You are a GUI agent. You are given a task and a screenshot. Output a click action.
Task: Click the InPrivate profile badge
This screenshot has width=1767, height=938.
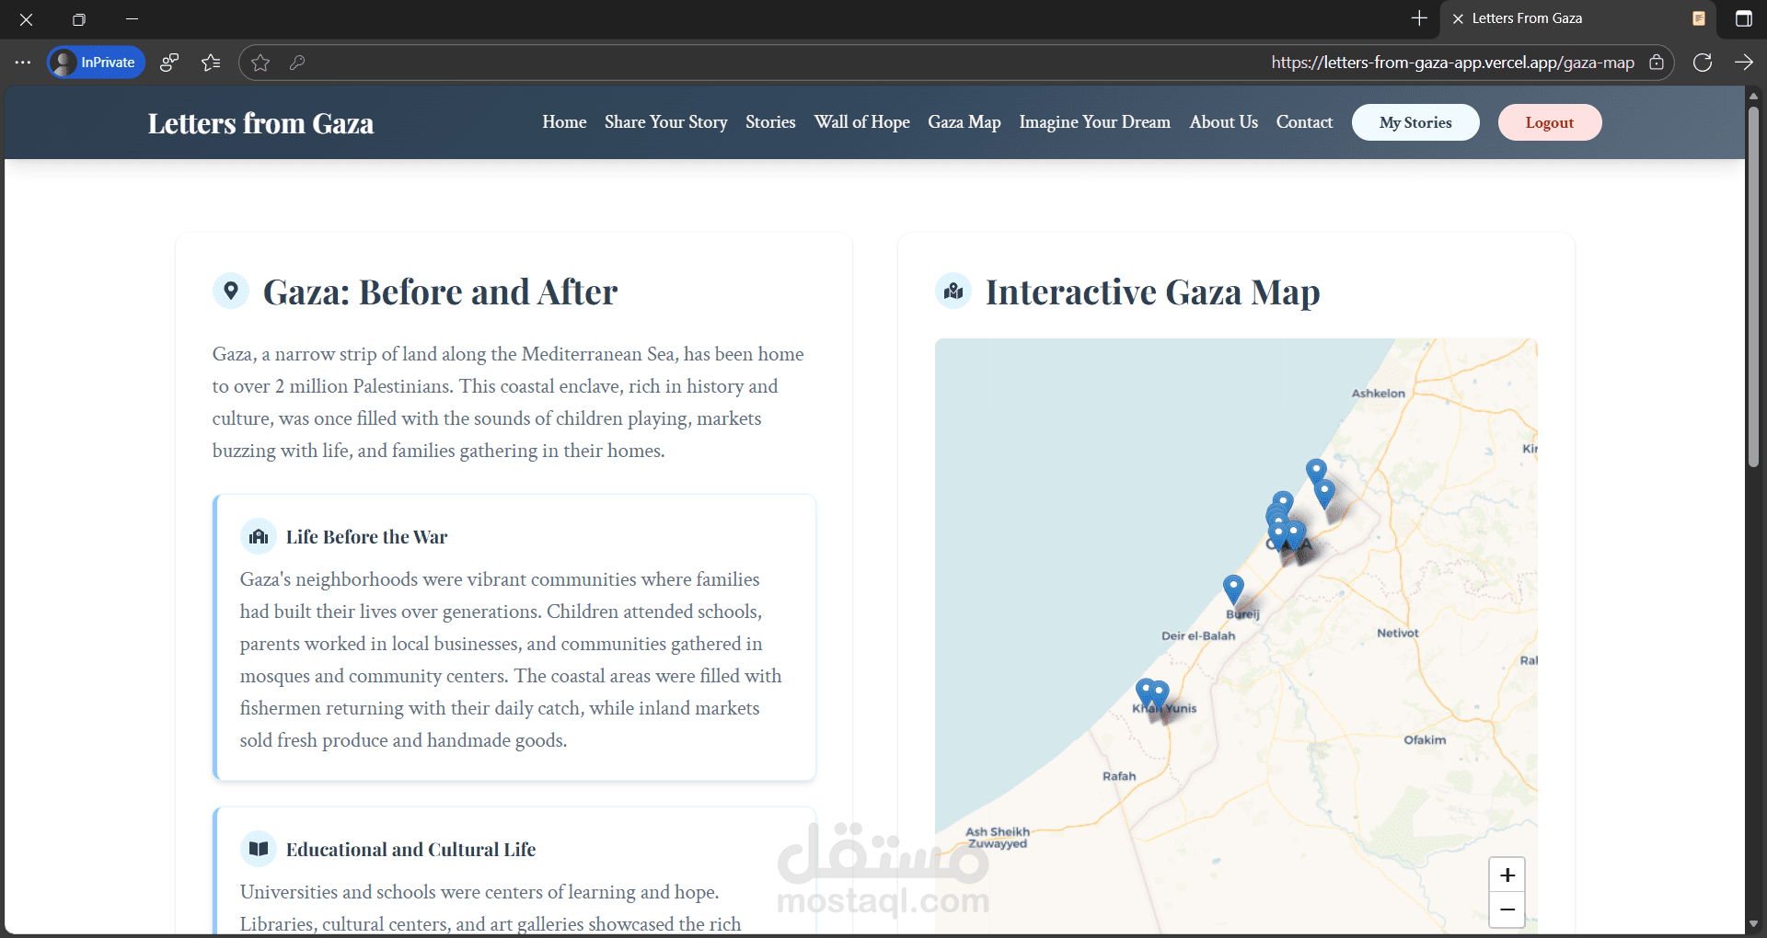click(x=96, y=63)
